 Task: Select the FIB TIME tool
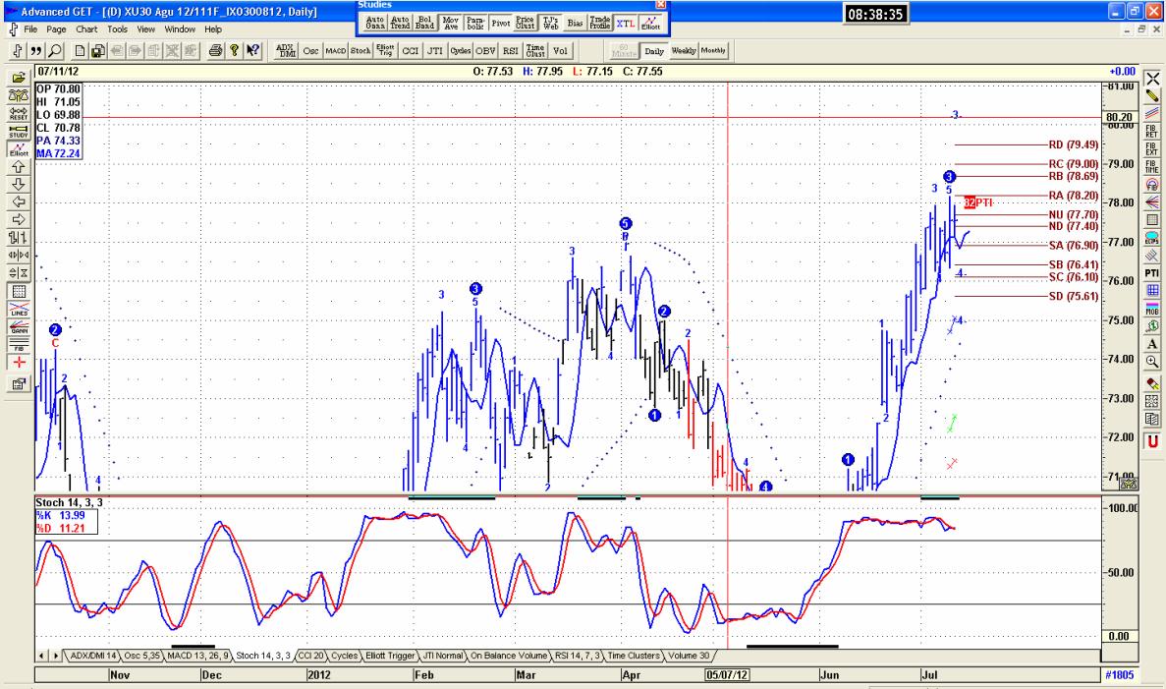pyautogui.click(x=1151, y=167)
